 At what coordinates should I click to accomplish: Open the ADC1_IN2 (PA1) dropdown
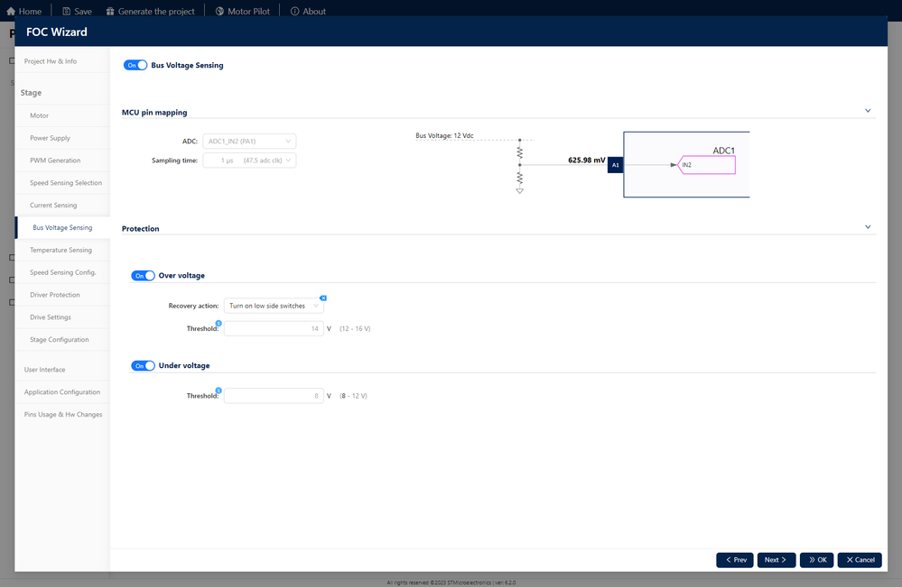click(x=249, y=142)
